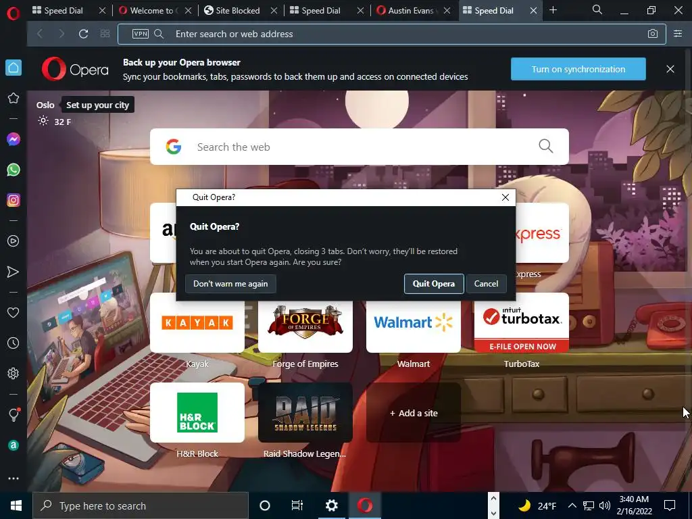Image resolution: width=692 pixels, height=519 pixels.
Task: Open Pinboards heart in the sidebar
Action: [x=14, y=312]
